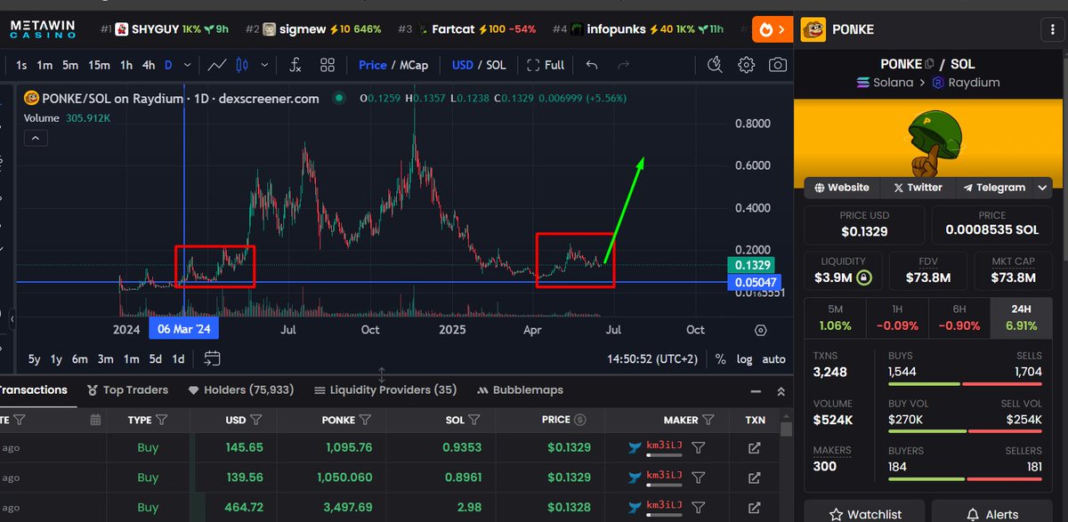The width and height of the screenshot is (1068, 522).
Task: Click the PRICE column dollar icon
Action: (x=580, y=420)
